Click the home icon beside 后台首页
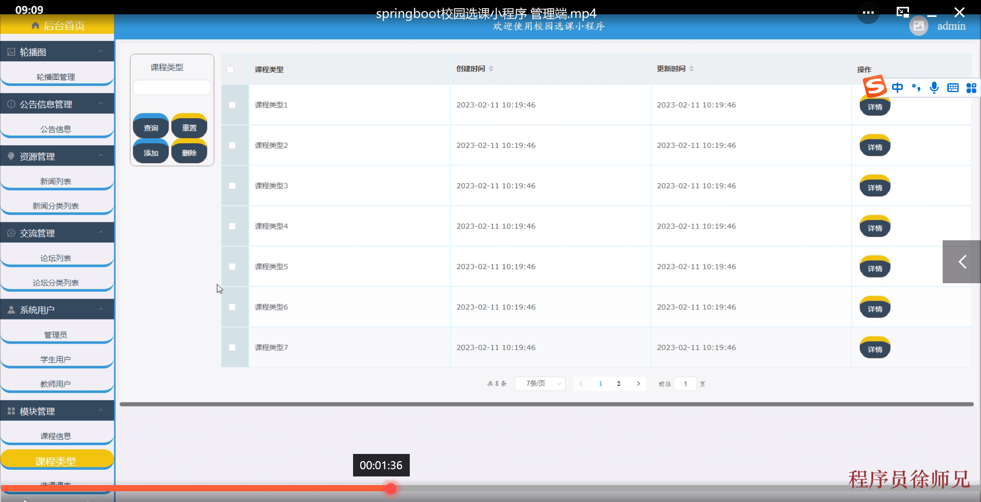 coord(35,26)
